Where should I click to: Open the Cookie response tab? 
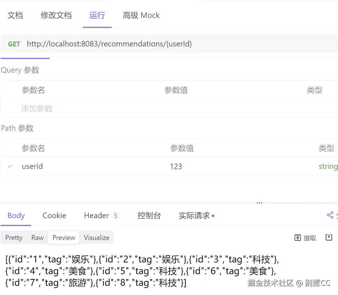[x=54, y=215]
